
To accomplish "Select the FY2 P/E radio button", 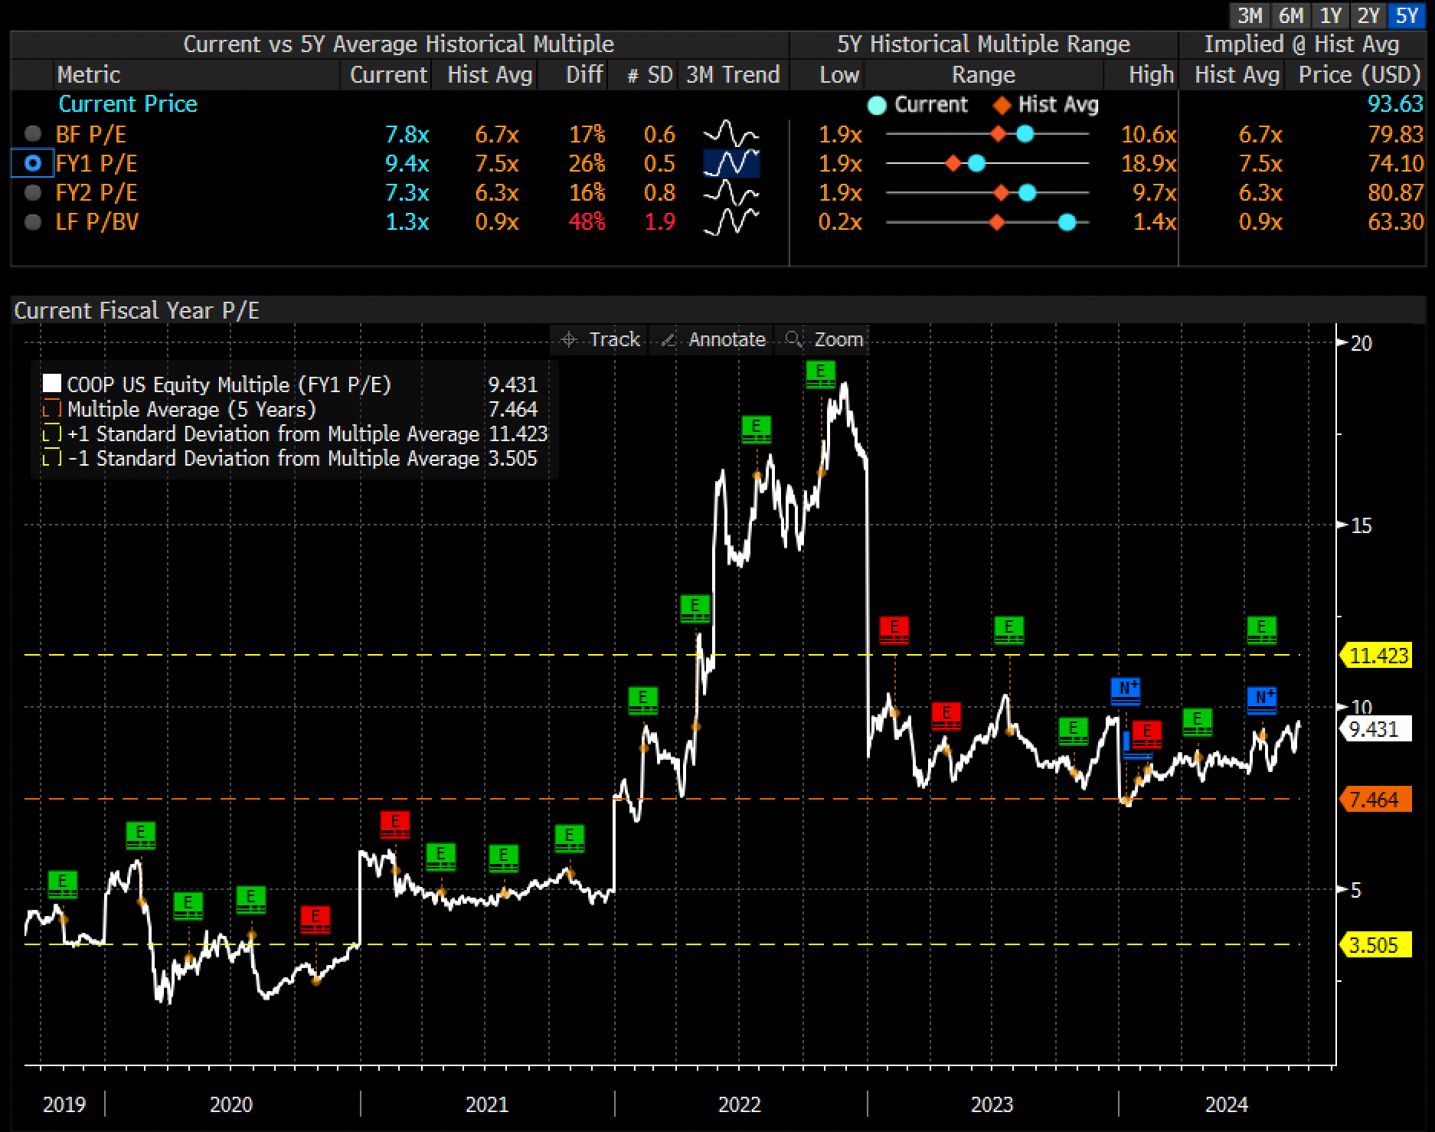I will pyautogui.click(x=33, y=193).
